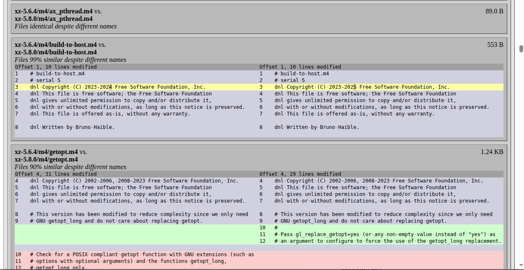
Task: Click the "Offset 4, 31 lines modified" header
Action: click(56, 174)
